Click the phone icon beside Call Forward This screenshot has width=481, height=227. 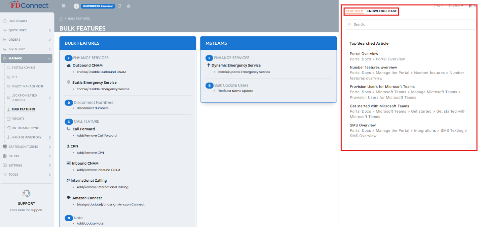[x=69, y=129]
